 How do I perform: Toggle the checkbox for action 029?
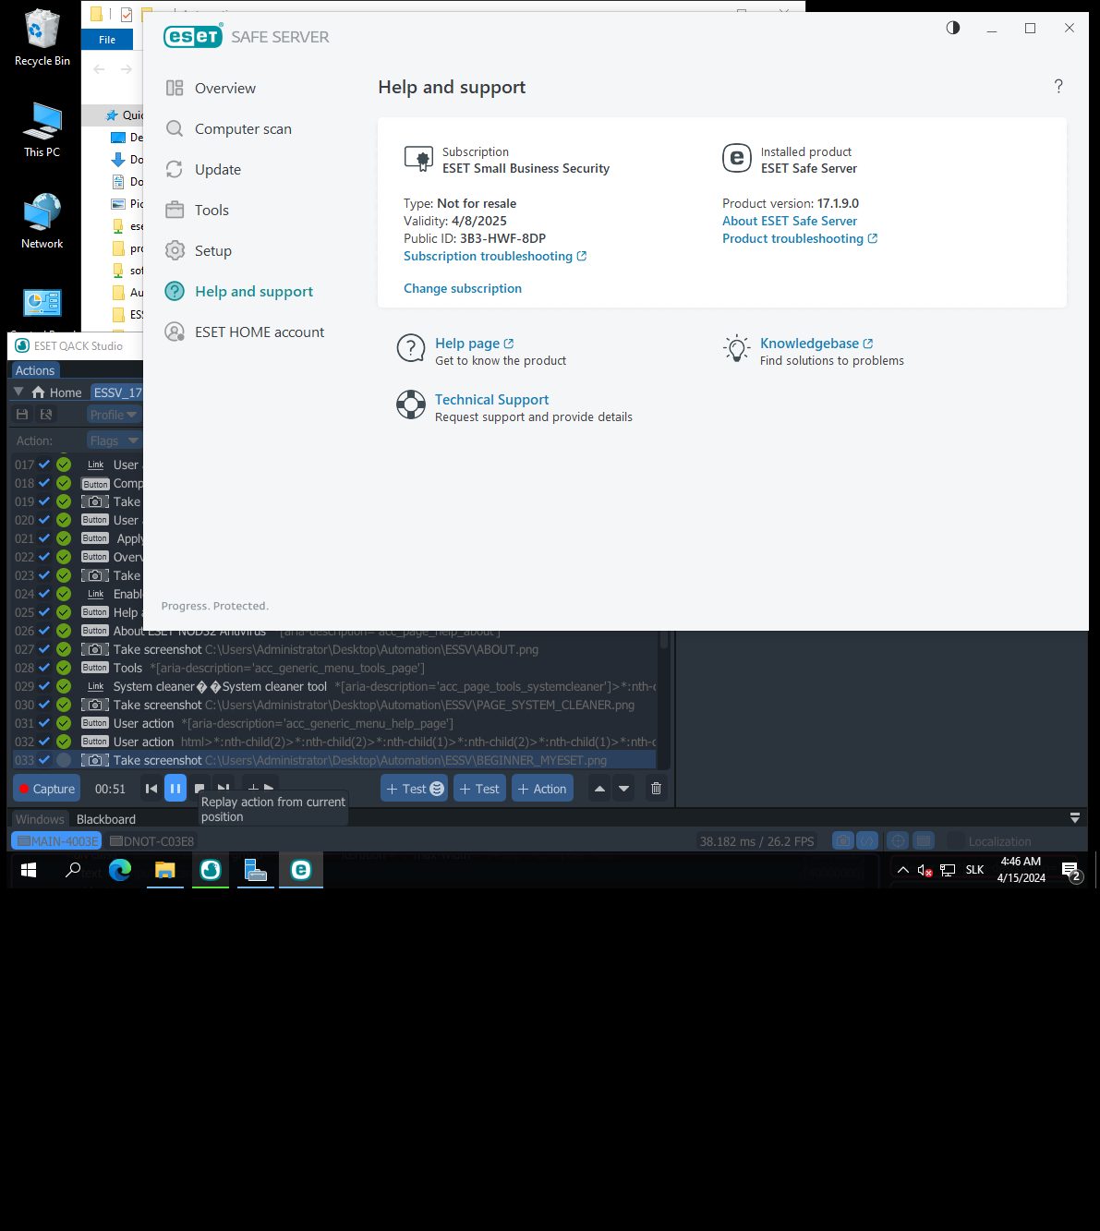point(44,686)
